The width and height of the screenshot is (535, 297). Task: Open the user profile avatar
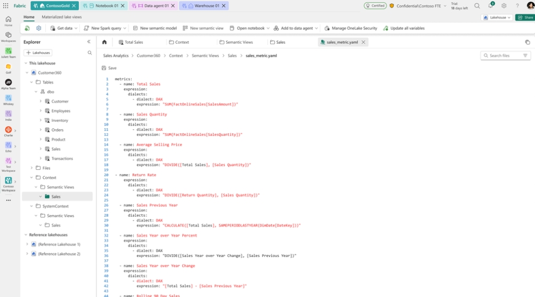[x=531, y=6]
